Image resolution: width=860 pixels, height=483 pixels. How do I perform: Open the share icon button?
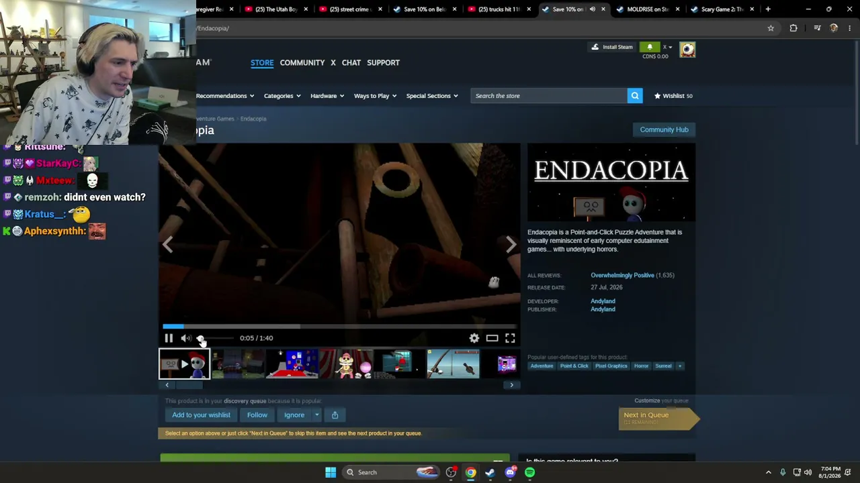pos(335,415)
